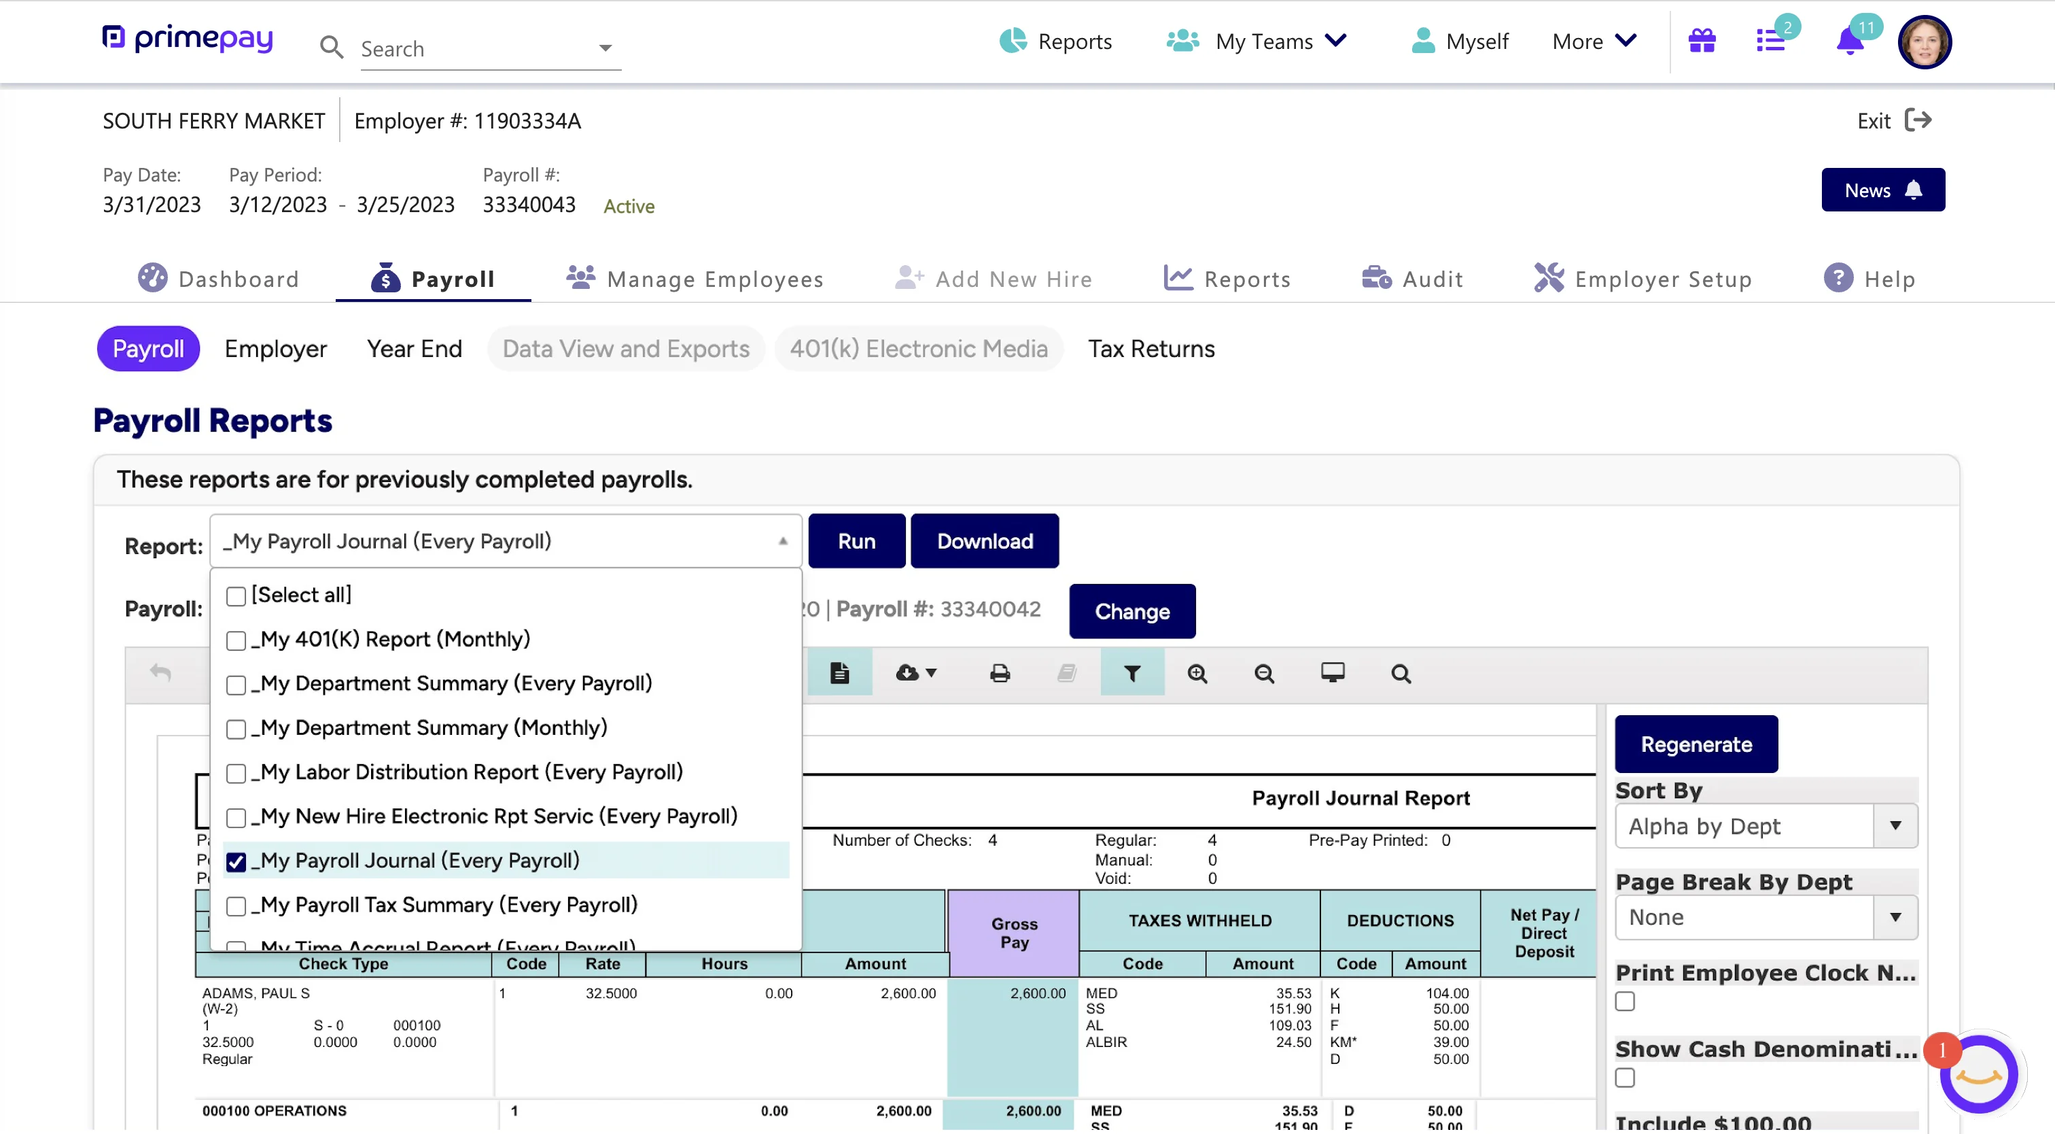Enable Print Employee Clock Number checkbox
The image size is (2055, 1134).
[1625, 1001]
